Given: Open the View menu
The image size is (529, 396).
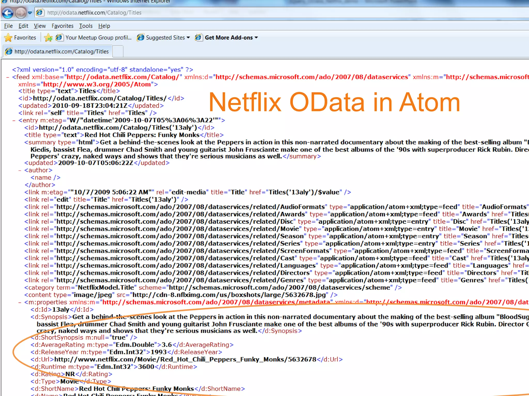Looking at the screenshot, I should tap(40, 26).
